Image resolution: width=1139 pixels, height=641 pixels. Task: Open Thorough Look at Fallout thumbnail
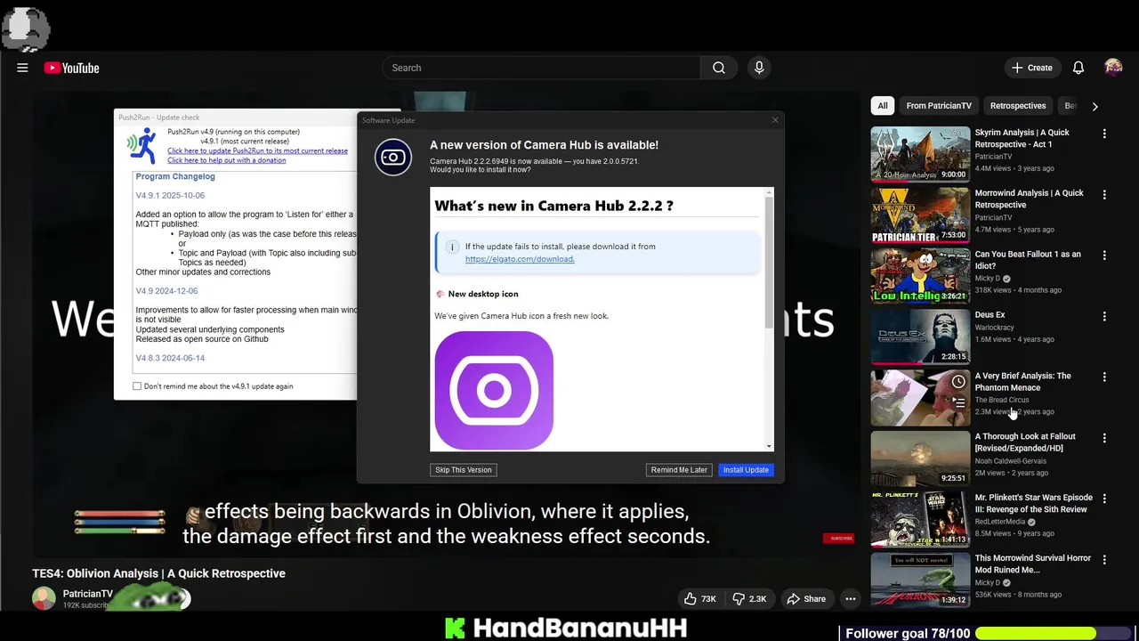tap(920, 458)
